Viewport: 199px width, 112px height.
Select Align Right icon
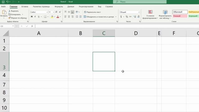pos(72,16)
